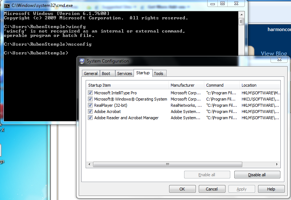Open the View Blog link in browser
The image size is (291, 200).
[x=274, y=53]
